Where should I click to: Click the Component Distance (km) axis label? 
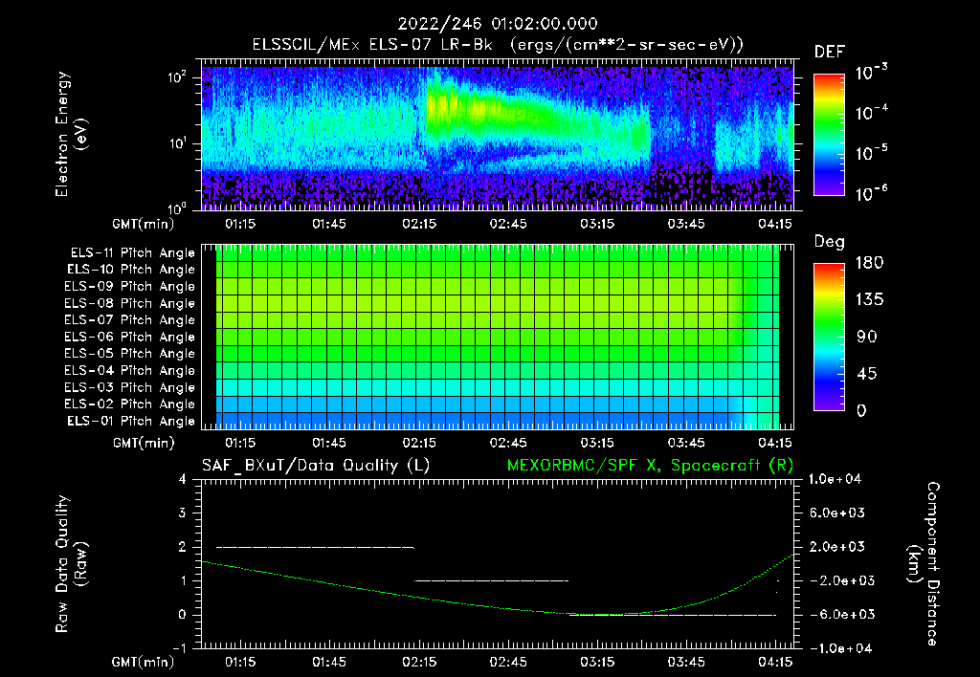point(924,563)
